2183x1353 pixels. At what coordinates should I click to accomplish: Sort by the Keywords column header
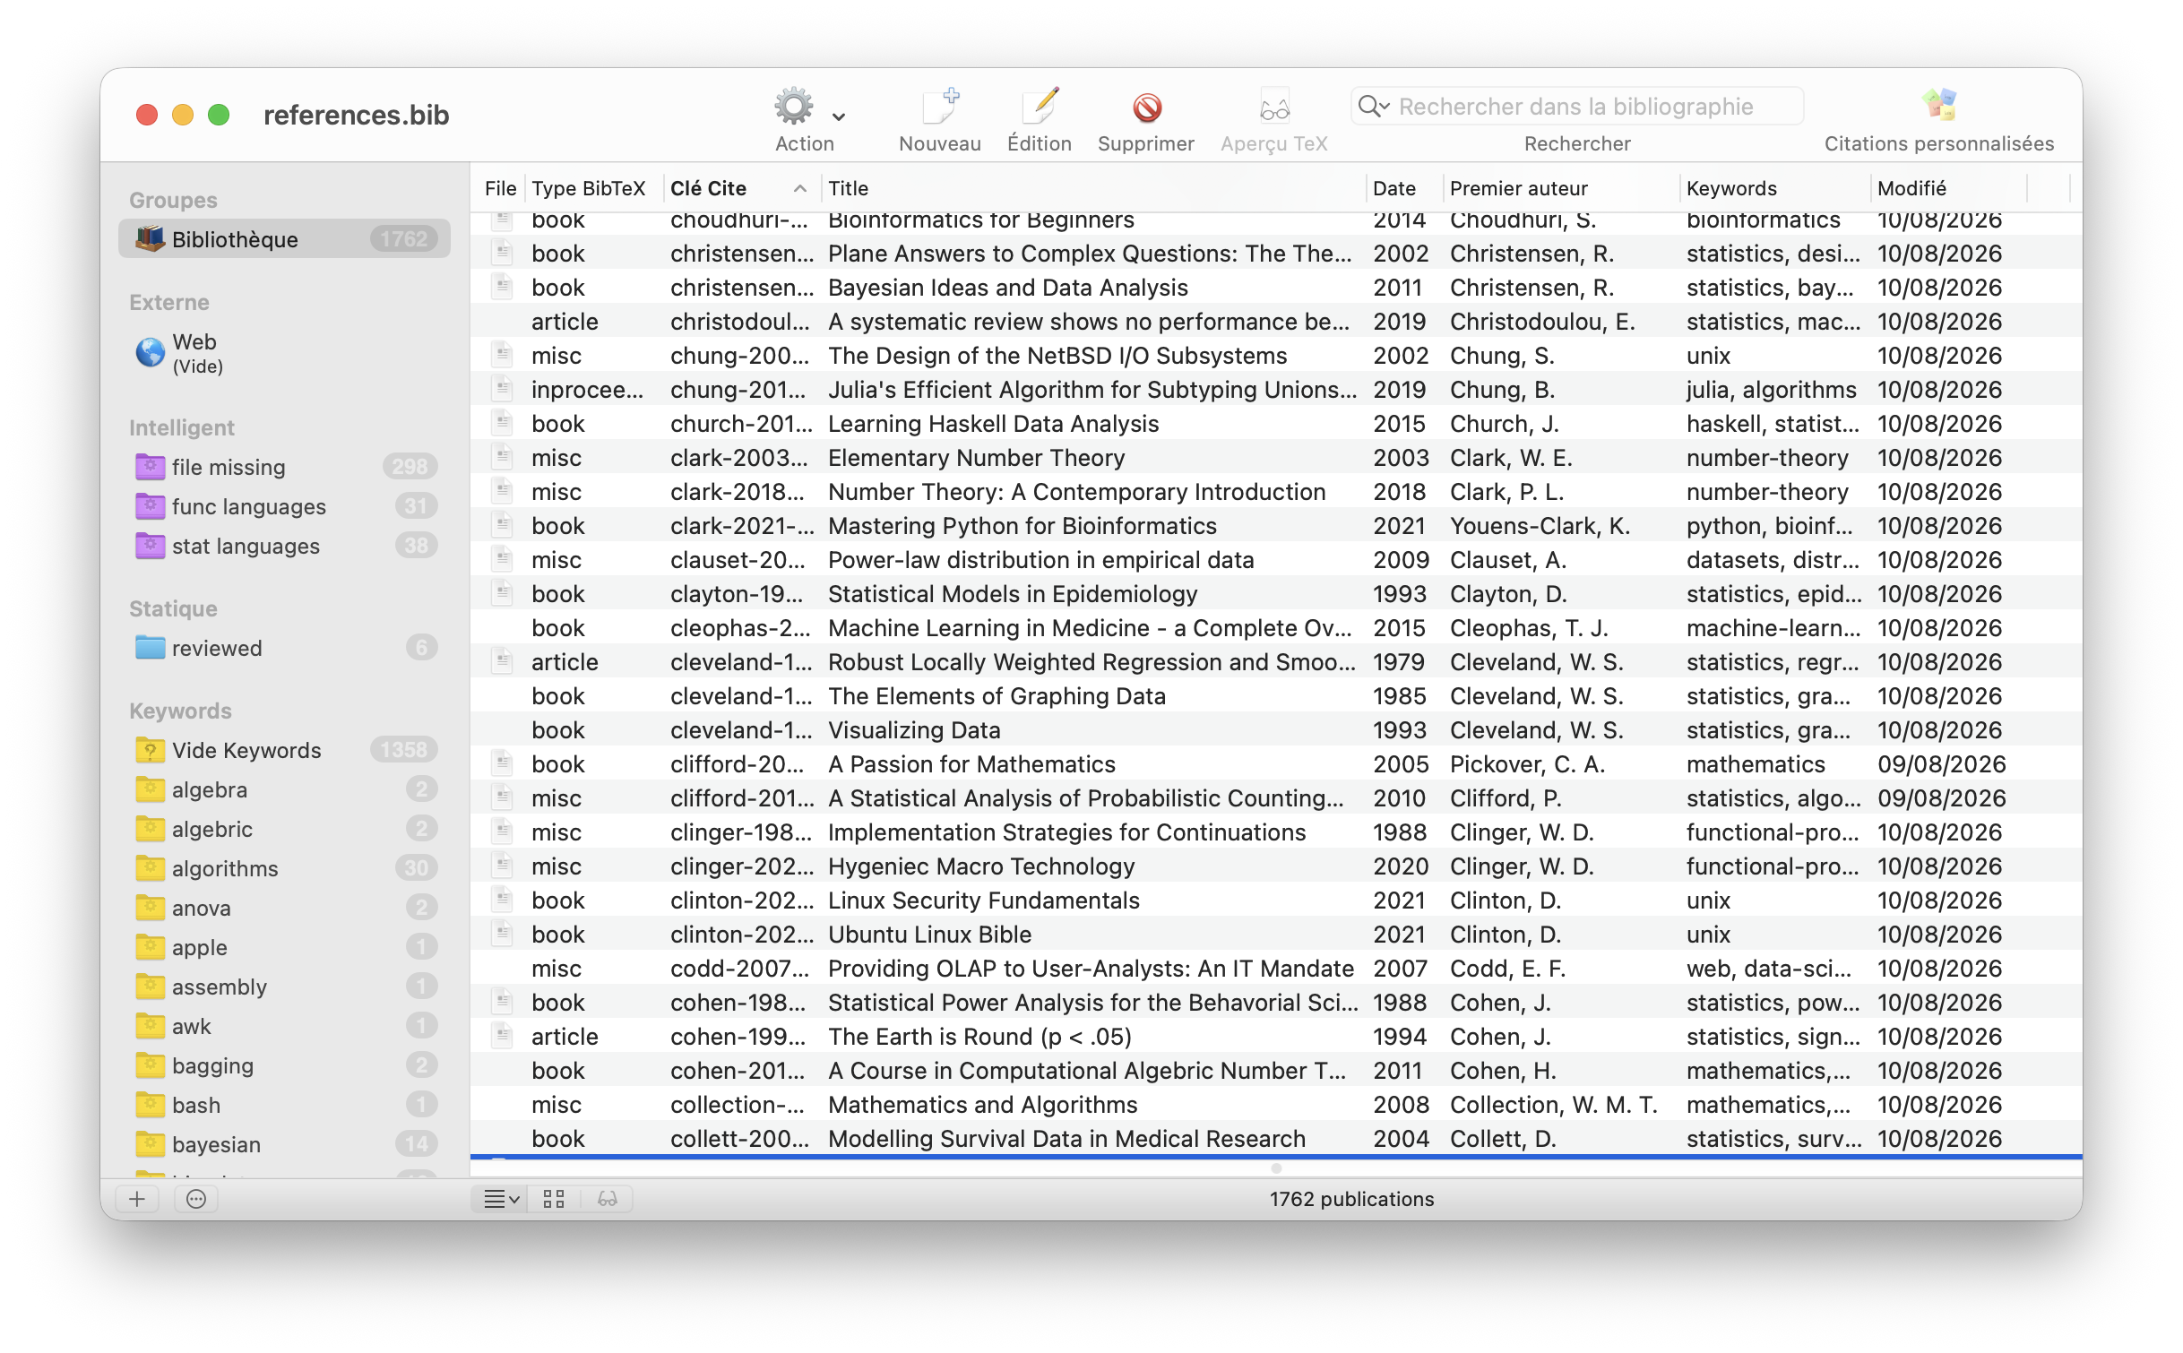(x=1773, y=188)
